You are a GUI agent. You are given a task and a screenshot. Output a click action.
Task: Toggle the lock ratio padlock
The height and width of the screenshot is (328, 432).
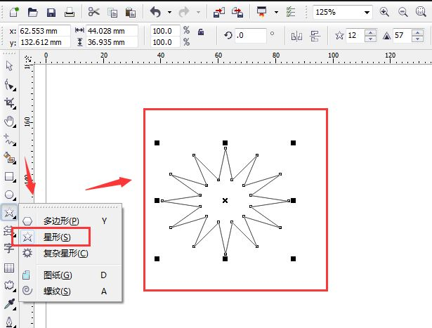click(x=201, y=32)
